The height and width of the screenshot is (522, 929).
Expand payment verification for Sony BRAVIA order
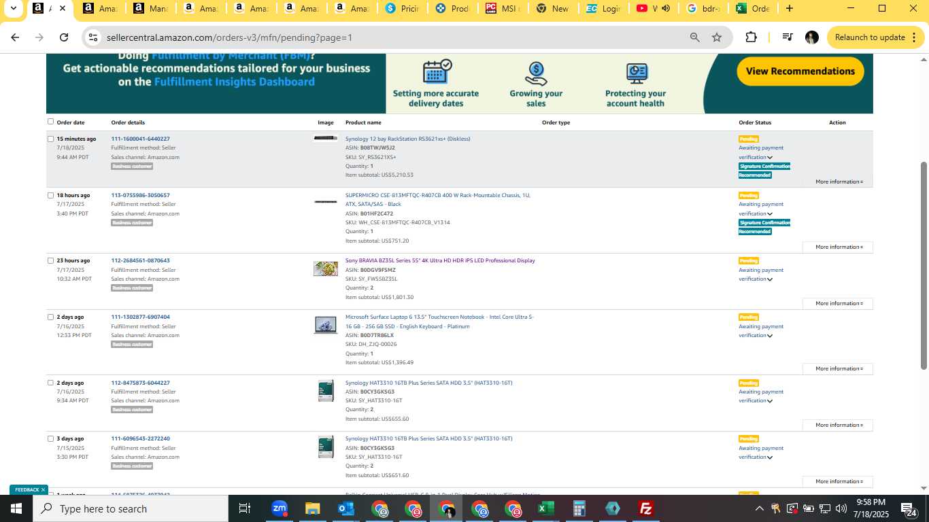[x=770, y=279]
